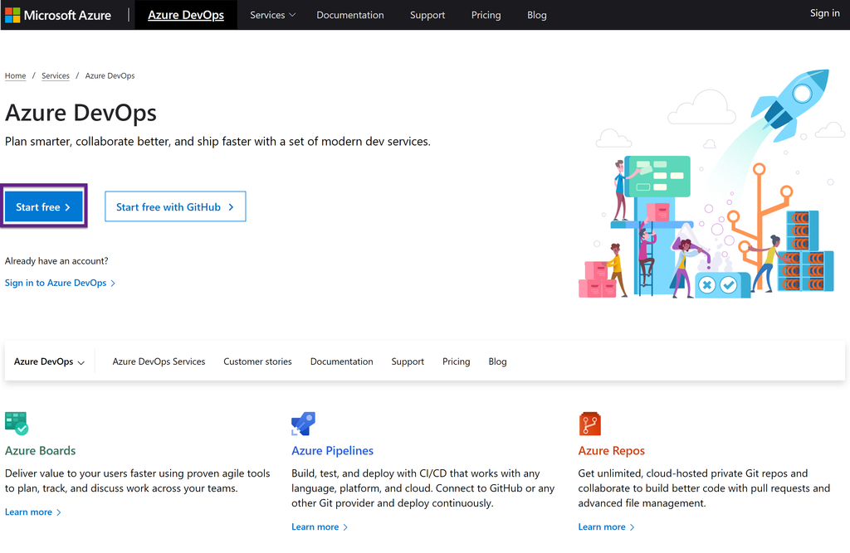The image size is (850, 553).
Task: Switch to the Azure DevOps Services tab
Action: [x=159, y=361]
